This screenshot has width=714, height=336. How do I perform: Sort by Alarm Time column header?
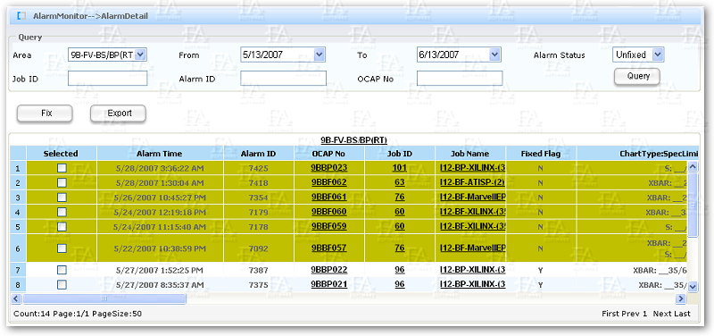160,154
